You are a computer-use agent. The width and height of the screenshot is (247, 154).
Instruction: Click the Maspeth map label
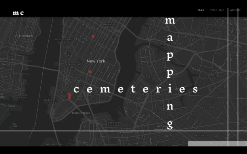coord(211,77)
